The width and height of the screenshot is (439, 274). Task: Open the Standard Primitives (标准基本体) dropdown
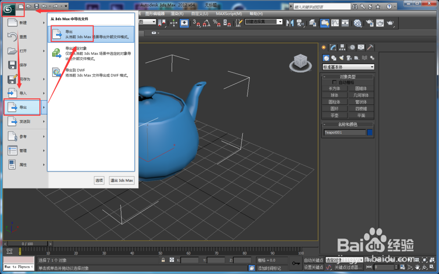pos(348,67)
